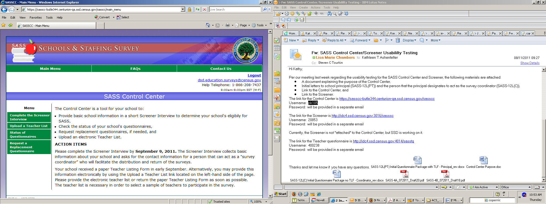Open the IE address bar history dropdown
546x204 pixels.
pos(183,10)
